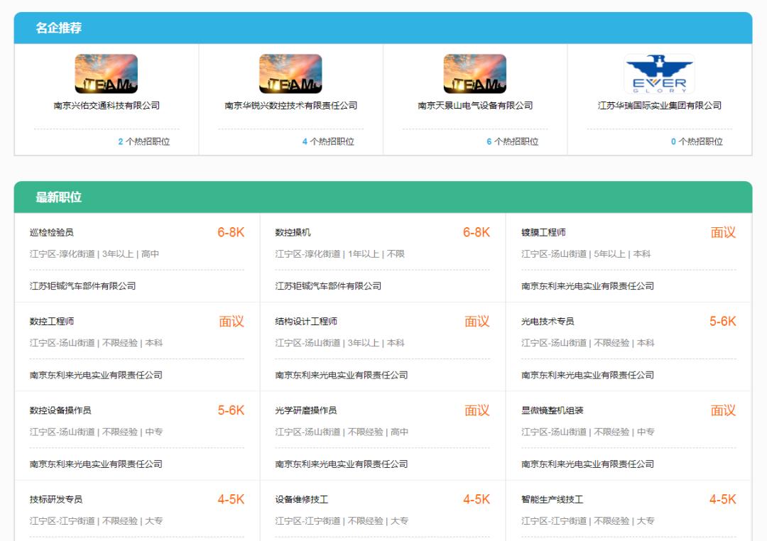Click 南京东利来光电实业有限责任公司 under 显微镜整机组装
The width and height of the screenshot is (767, 541).
(587, 464)
